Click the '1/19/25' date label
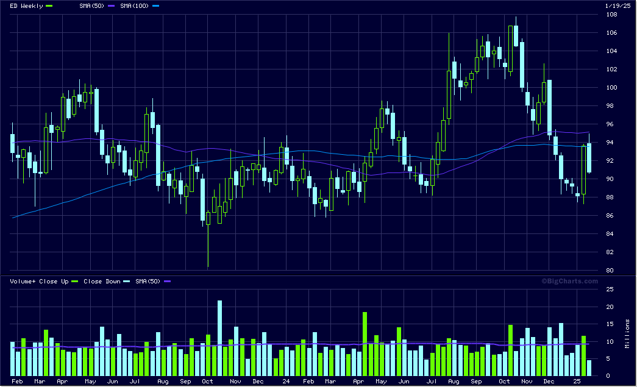 617,5
